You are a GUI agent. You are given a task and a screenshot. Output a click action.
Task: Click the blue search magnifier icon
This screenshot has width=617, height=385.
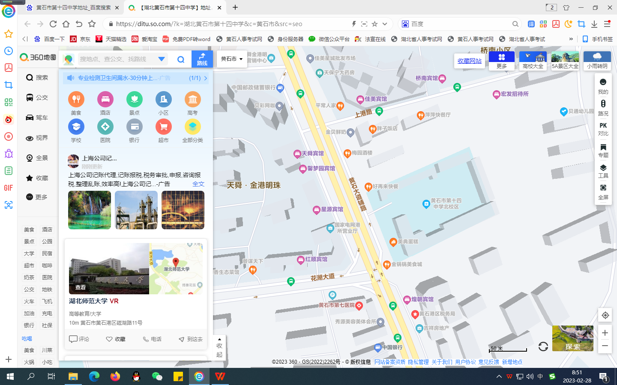click(x=181, y=59)
